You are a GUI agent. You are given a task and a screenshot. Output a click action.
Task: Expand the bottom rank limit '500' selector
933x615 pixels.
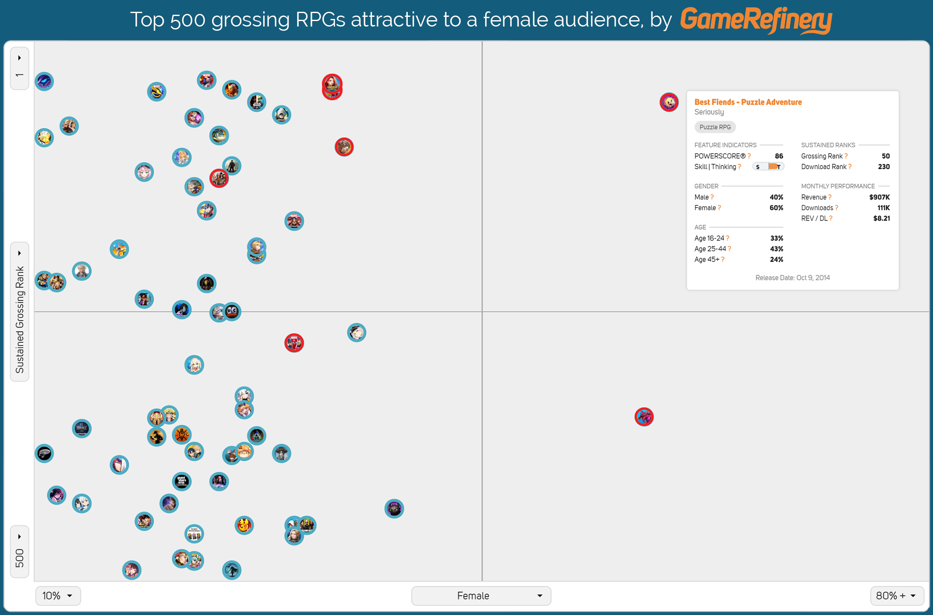click(19, 551)
